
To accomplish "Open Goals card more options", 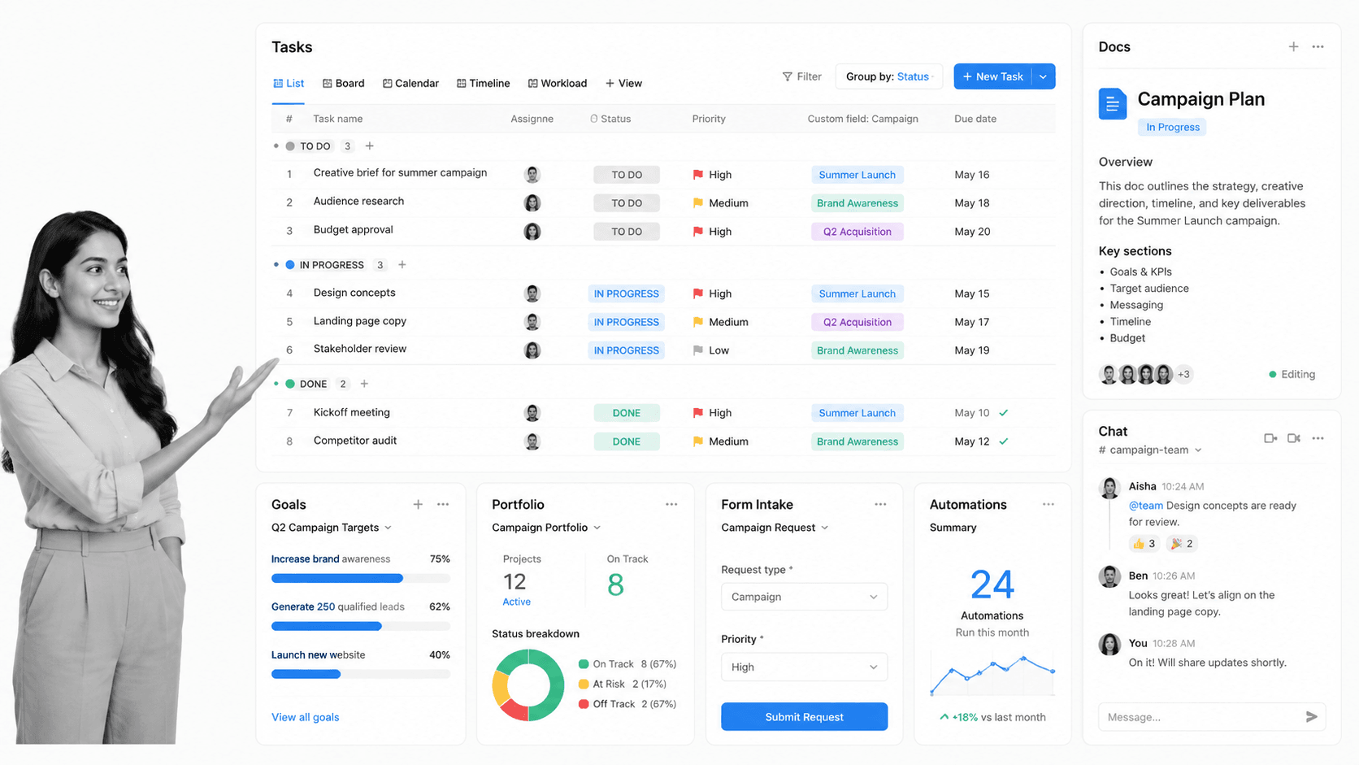I will click(x=443, y=504).
